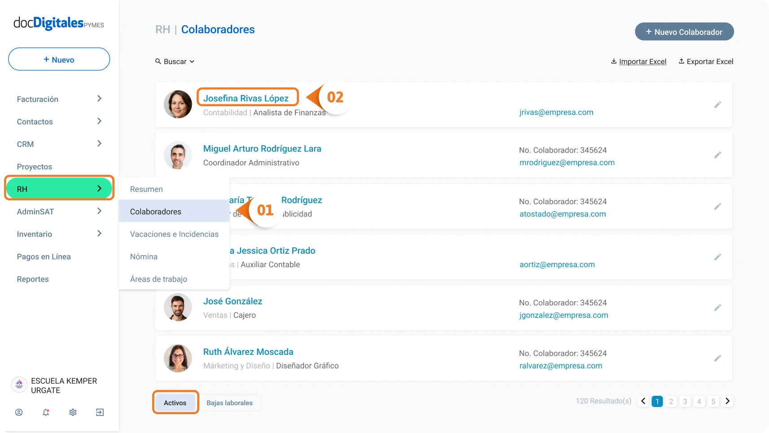
Task: Open Josefina Rivas López name link
Action: click(x=246, y=98)
